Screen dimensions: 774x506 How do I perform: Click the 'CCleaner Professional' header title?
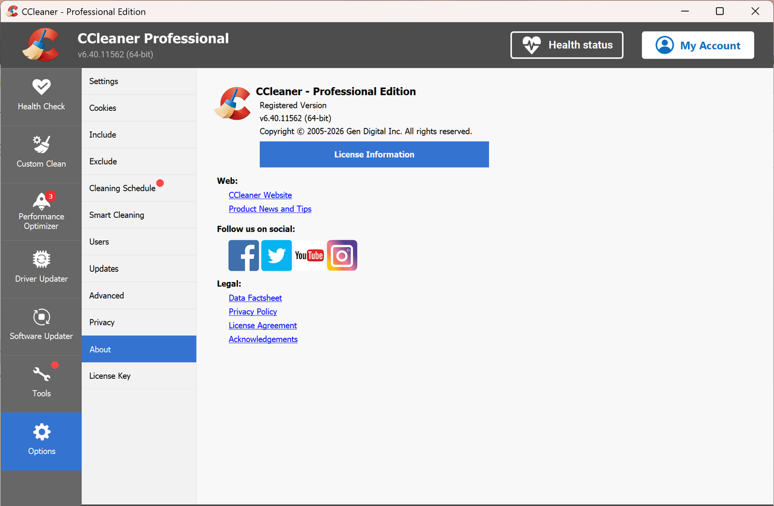153,38
